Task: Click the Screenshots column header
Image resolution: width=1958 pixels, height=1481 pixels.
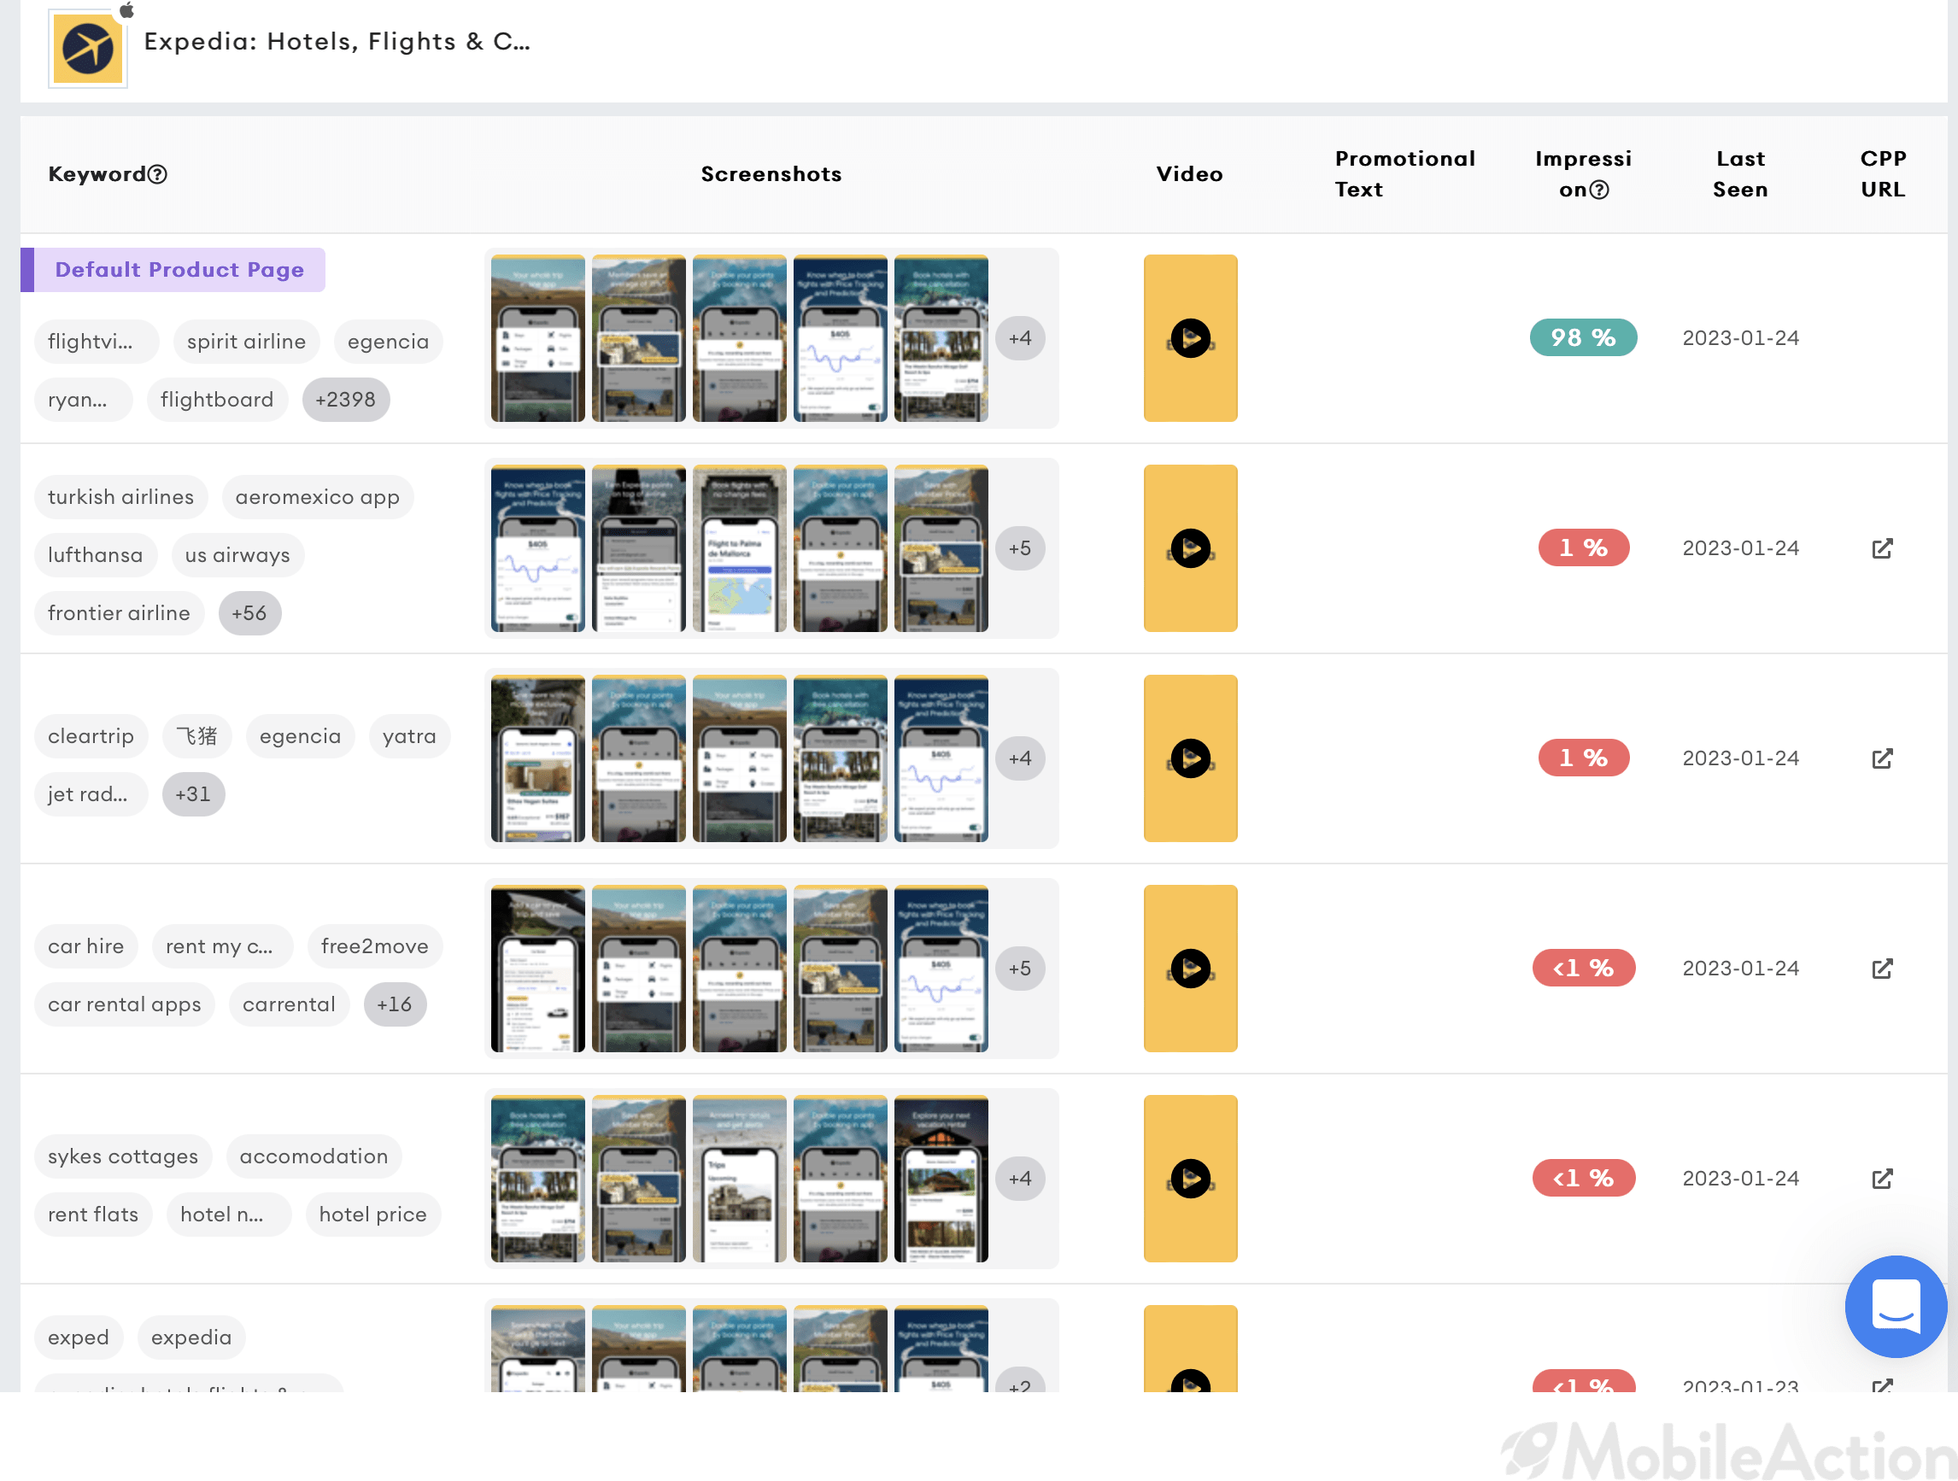Action: tap(771, 174)
